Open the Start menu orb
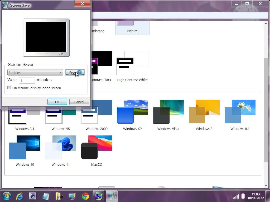 pyautogui.click(x=7, y=196)
